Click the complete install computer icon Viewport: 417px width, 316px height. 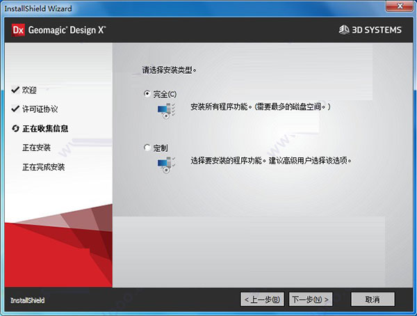[x=166, y=111]
